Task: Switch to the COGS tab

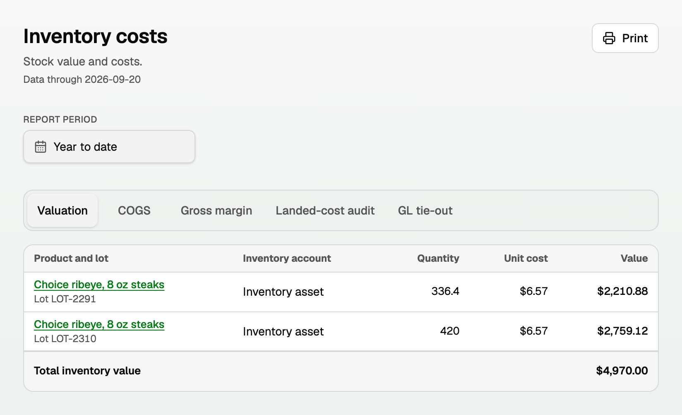Action: tap(134, 210)
